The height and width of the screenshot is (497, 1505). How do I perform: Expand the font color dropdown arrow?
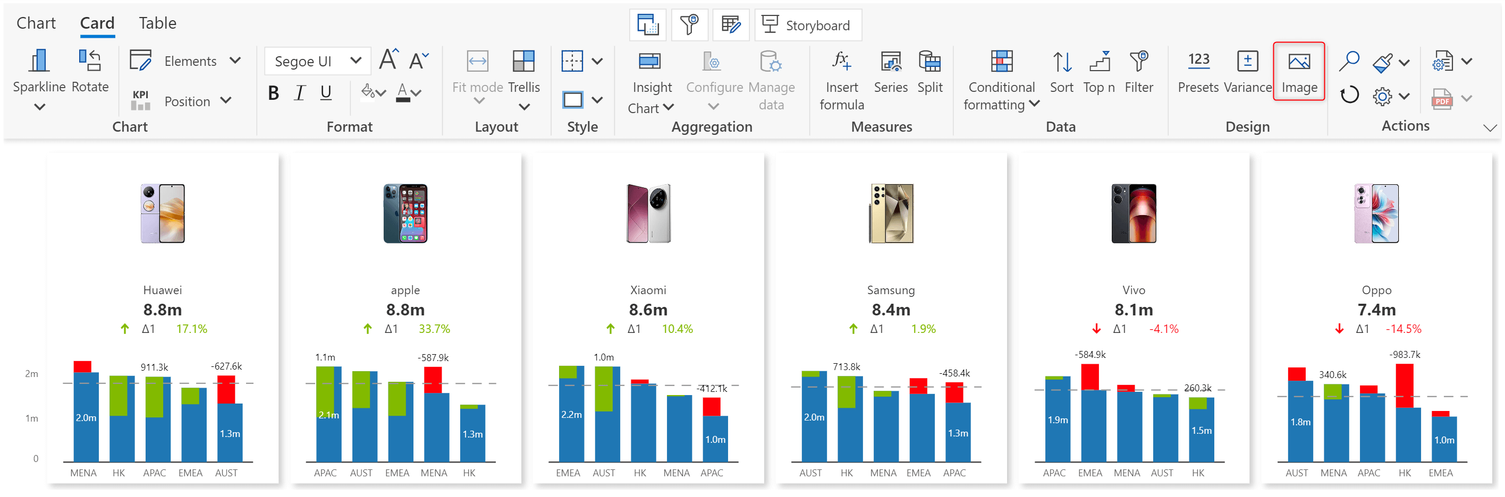tap(416, 93)
